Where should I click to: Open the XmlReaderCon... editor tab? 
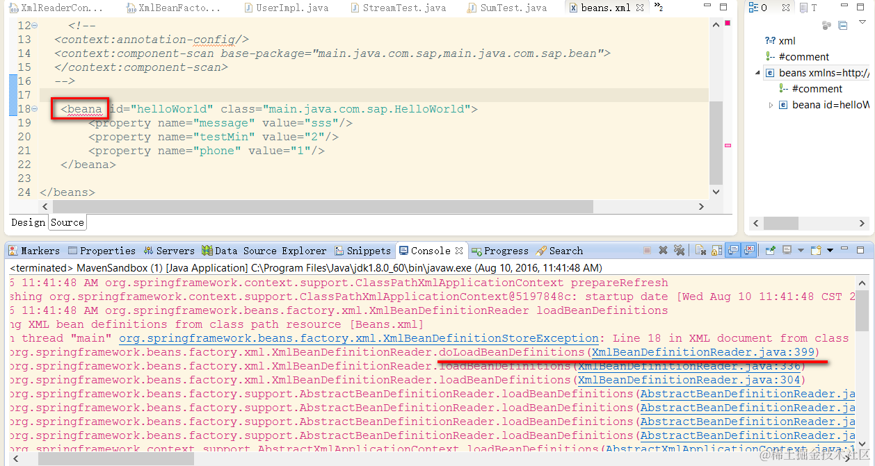point(56,8)
